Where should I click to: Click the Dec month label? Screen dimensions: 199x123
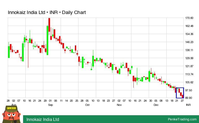tap(156, 105)
